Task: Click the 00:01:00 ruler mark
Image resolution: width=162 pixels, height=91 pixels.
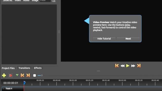Action: tap(73, 80)
